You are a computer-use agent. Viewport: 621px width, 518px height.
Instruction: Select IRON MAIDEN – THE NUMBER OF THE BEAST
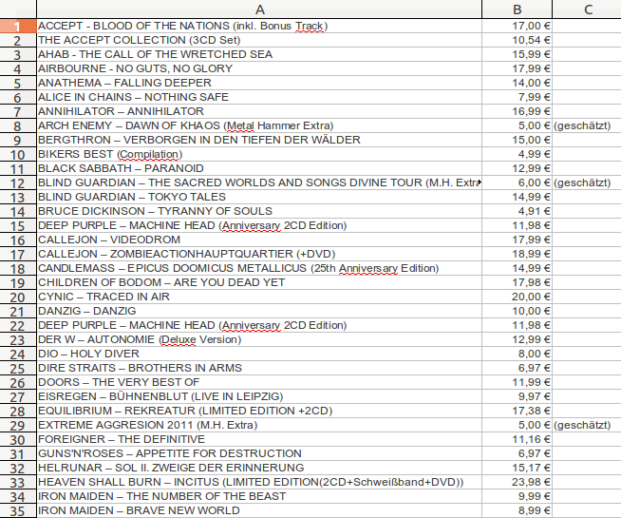pos(259,497)
